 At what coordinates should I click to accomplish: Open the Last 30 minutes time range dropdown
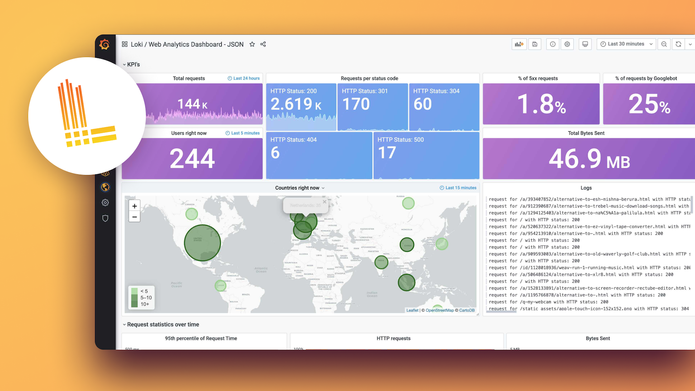point(626,44)
